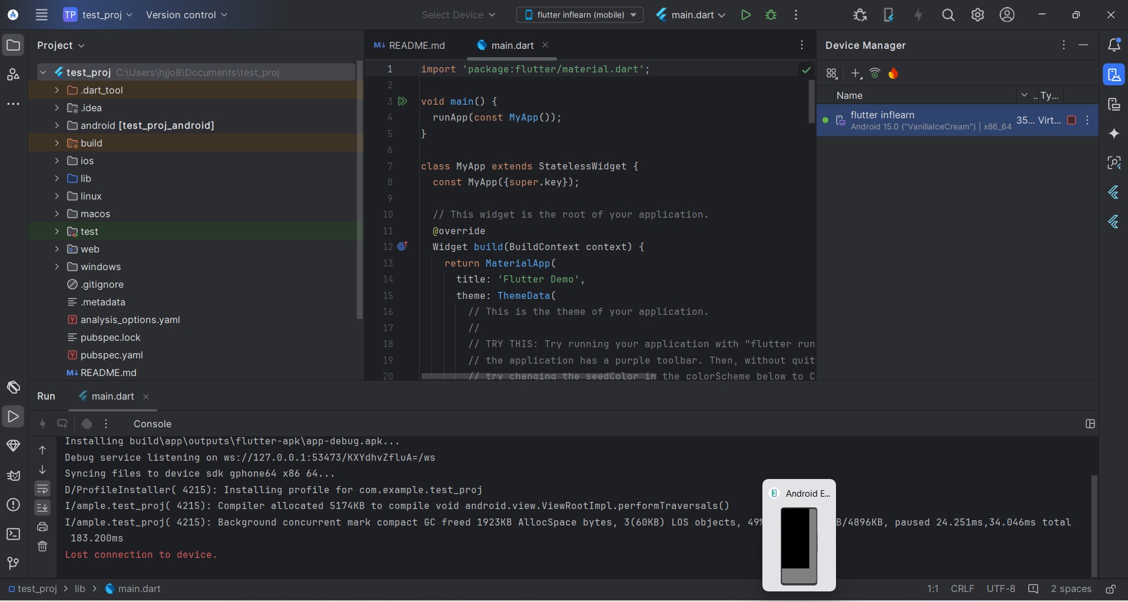Click UTF-8 encoding in the status bar
This screenshot has height=602, width=1128.
1001,589
